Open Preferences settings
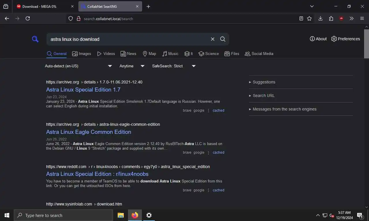 346,39
